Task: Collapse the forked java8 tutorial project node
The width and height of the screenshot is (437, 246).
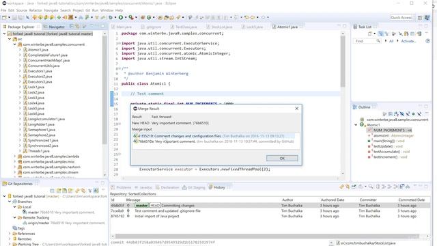Action: tap(4, 33)
